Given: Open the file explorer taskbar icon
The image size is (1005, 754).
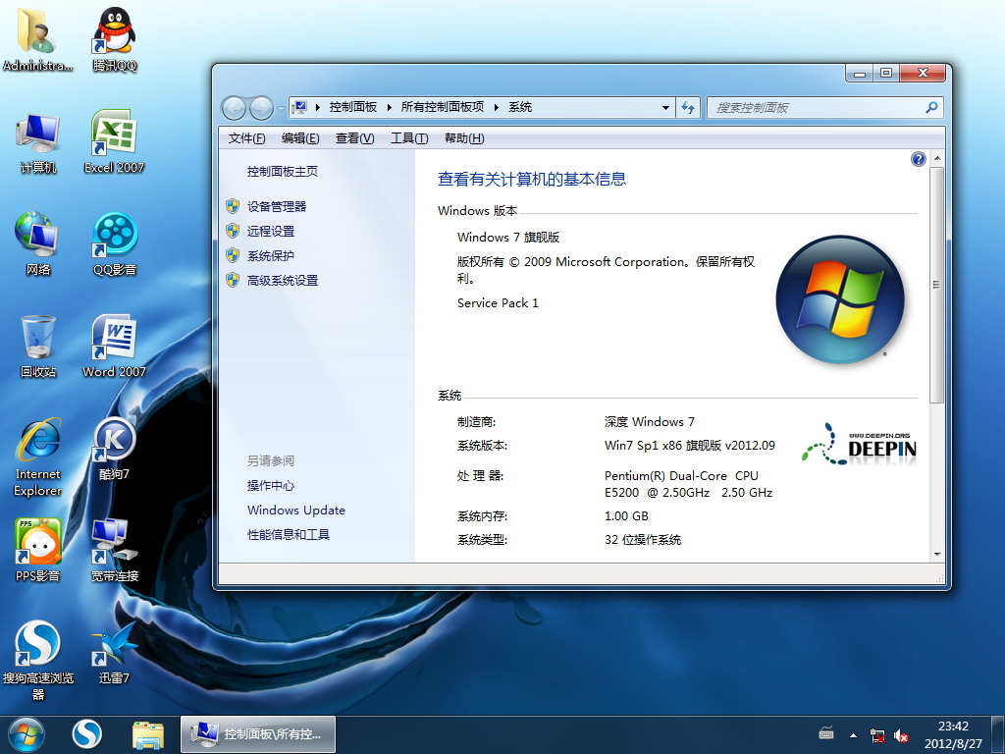Looking at the screenshot, I should click(148, 734).
